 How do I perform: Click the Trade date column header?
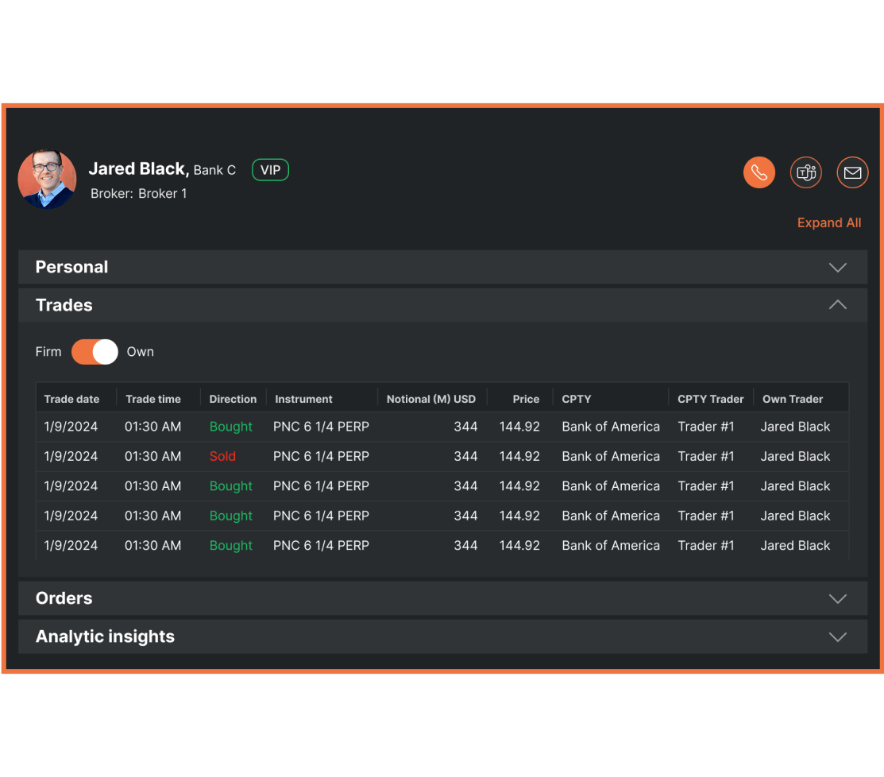[x=71, y=399]
